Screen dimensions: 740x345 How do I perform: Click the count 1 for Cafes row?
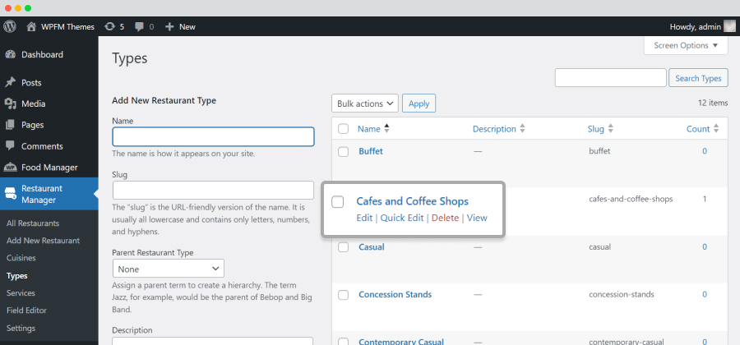click(x=704, y=199)
